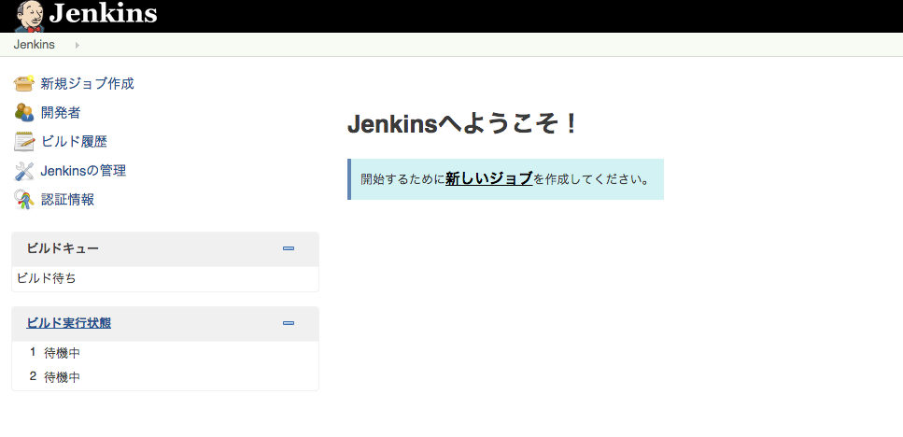Click the 認証情報 keys icon
This screenshot has height=437, width=903.
pos(23,199)
